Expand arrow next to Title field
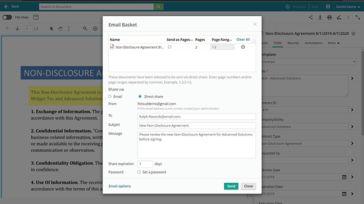Viewport: 364px width, 204px height. coord(352,78)
